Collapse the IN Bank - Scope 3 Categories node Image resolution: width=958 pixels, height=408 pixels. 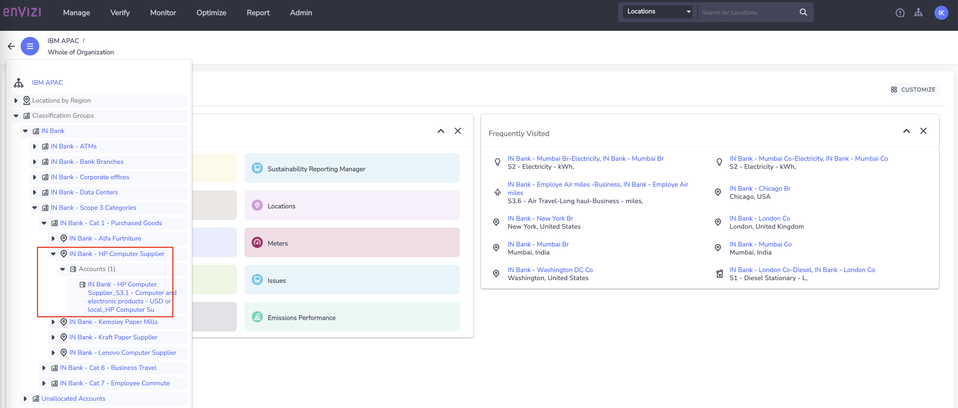click(35, 207)
